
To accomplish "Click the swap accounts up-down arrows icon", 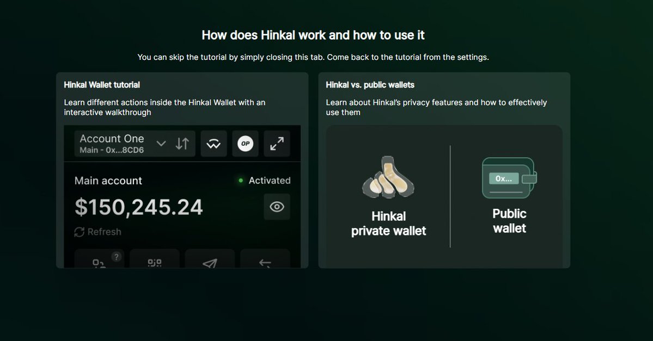I will coord(182,144).
